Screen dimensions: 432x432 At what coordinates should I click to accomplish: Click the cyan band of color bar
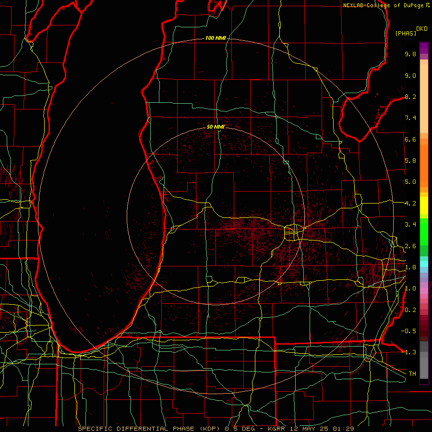pyautogui.click(x=424, y=264)
